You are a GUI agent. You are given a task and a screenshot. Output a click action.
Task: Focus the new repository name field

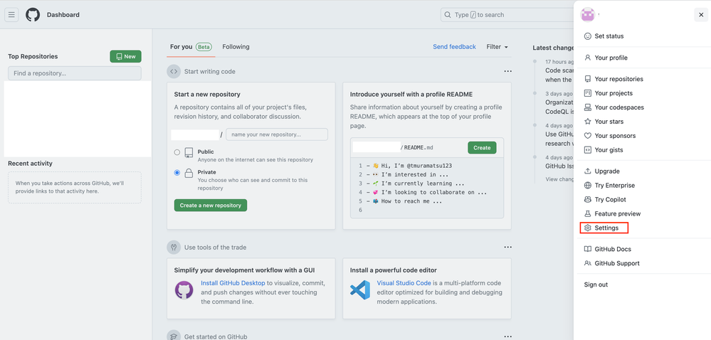click(277, 134)
